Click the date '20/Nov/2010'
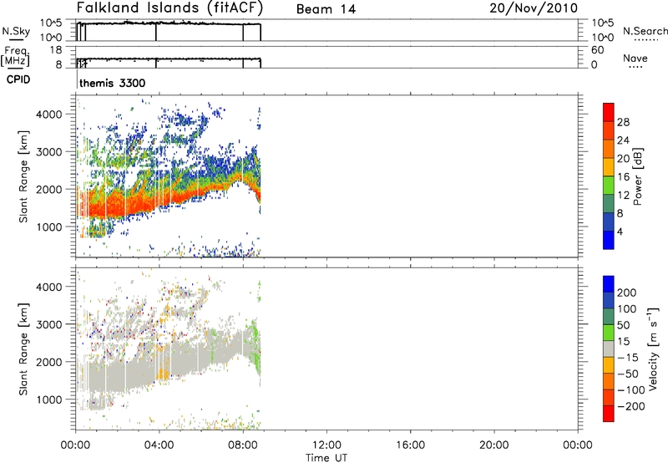This screenshot has width=668, height=463. [x=534, y=8]
